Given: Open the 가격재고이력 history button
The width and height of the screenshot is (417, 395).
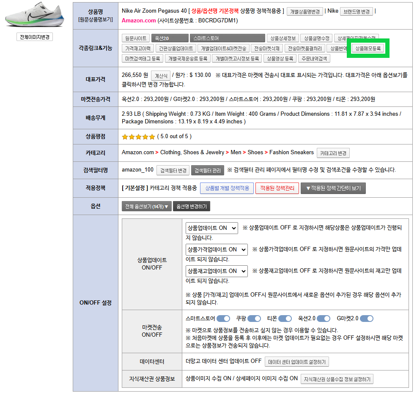Looking at the screenshot, I should pos(137,49).
